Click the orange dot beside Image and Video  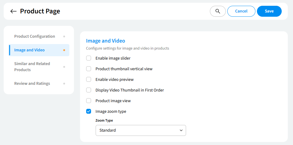[64, 50]
